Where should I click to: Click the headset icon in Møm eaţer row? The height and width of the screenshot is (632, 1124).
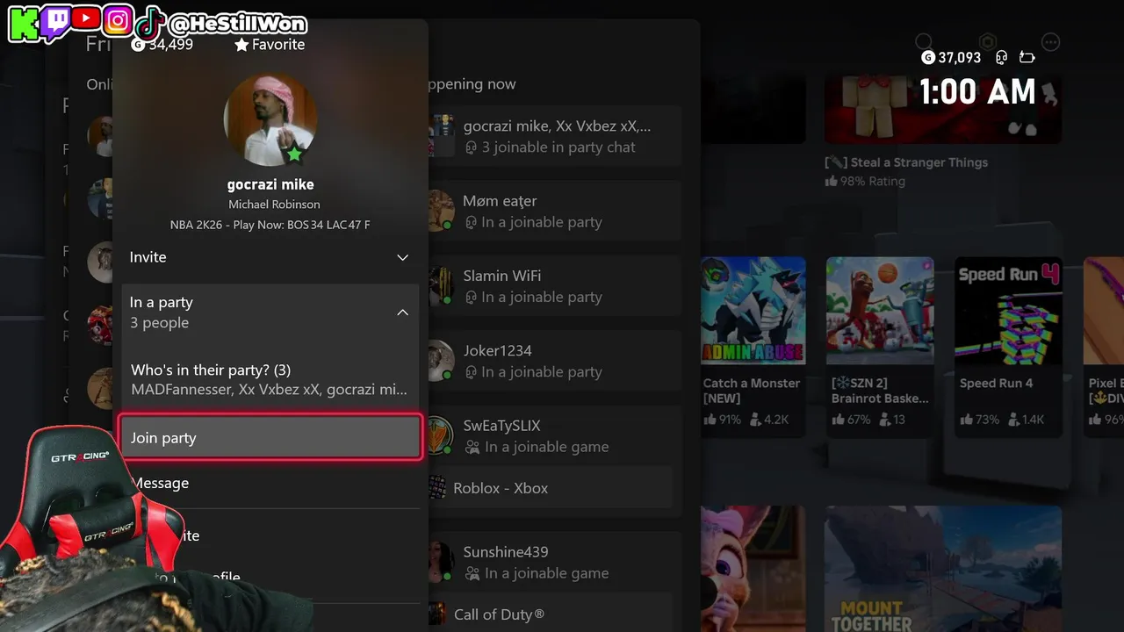pyautogui.click(x=472, y=223)
